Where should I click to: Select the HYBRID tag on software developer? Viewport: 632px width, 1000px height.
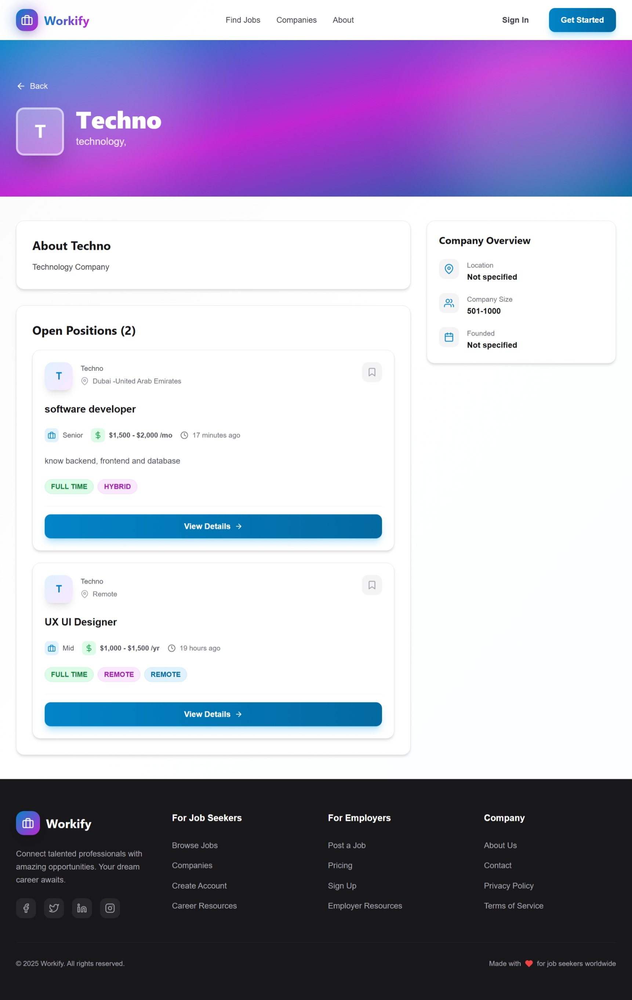[x=117, y=487]
